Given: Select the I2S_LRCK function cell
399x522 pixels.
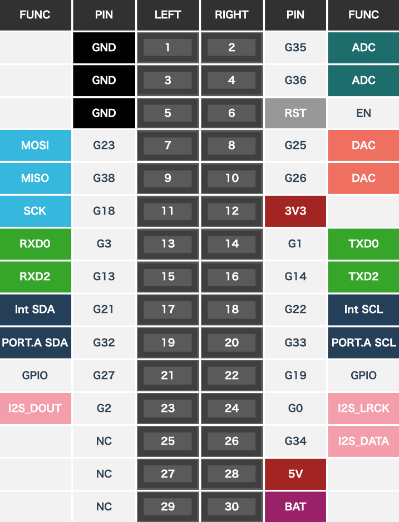Looking at the screenshot, I should pos(363,408).
